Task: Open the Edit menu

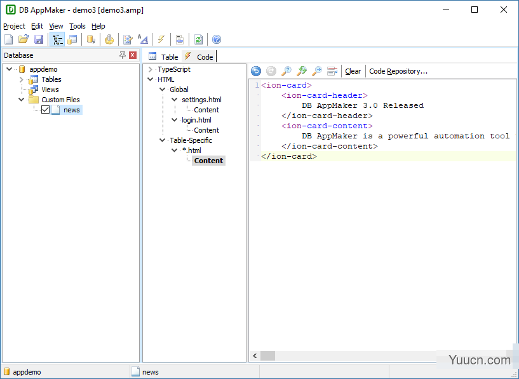Action: tap(37, 26)
